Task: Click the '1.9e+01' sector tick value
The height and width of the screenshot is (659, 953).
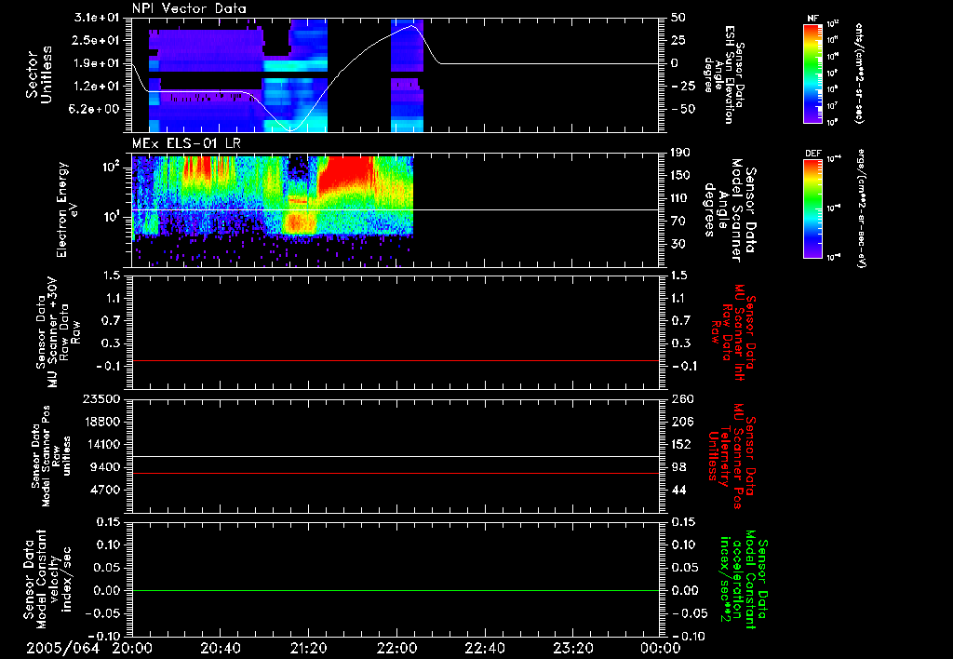Action: (97, 63)
